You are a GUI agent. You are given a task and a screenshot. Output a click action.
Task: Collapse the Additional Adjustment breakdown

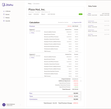pyautogui.click(x=81, y=81)
